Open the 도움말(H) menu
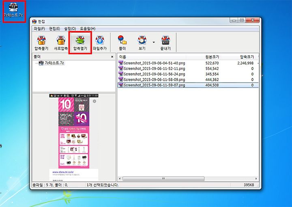Screen dimensions: 292x207 (x=88, y=29)
